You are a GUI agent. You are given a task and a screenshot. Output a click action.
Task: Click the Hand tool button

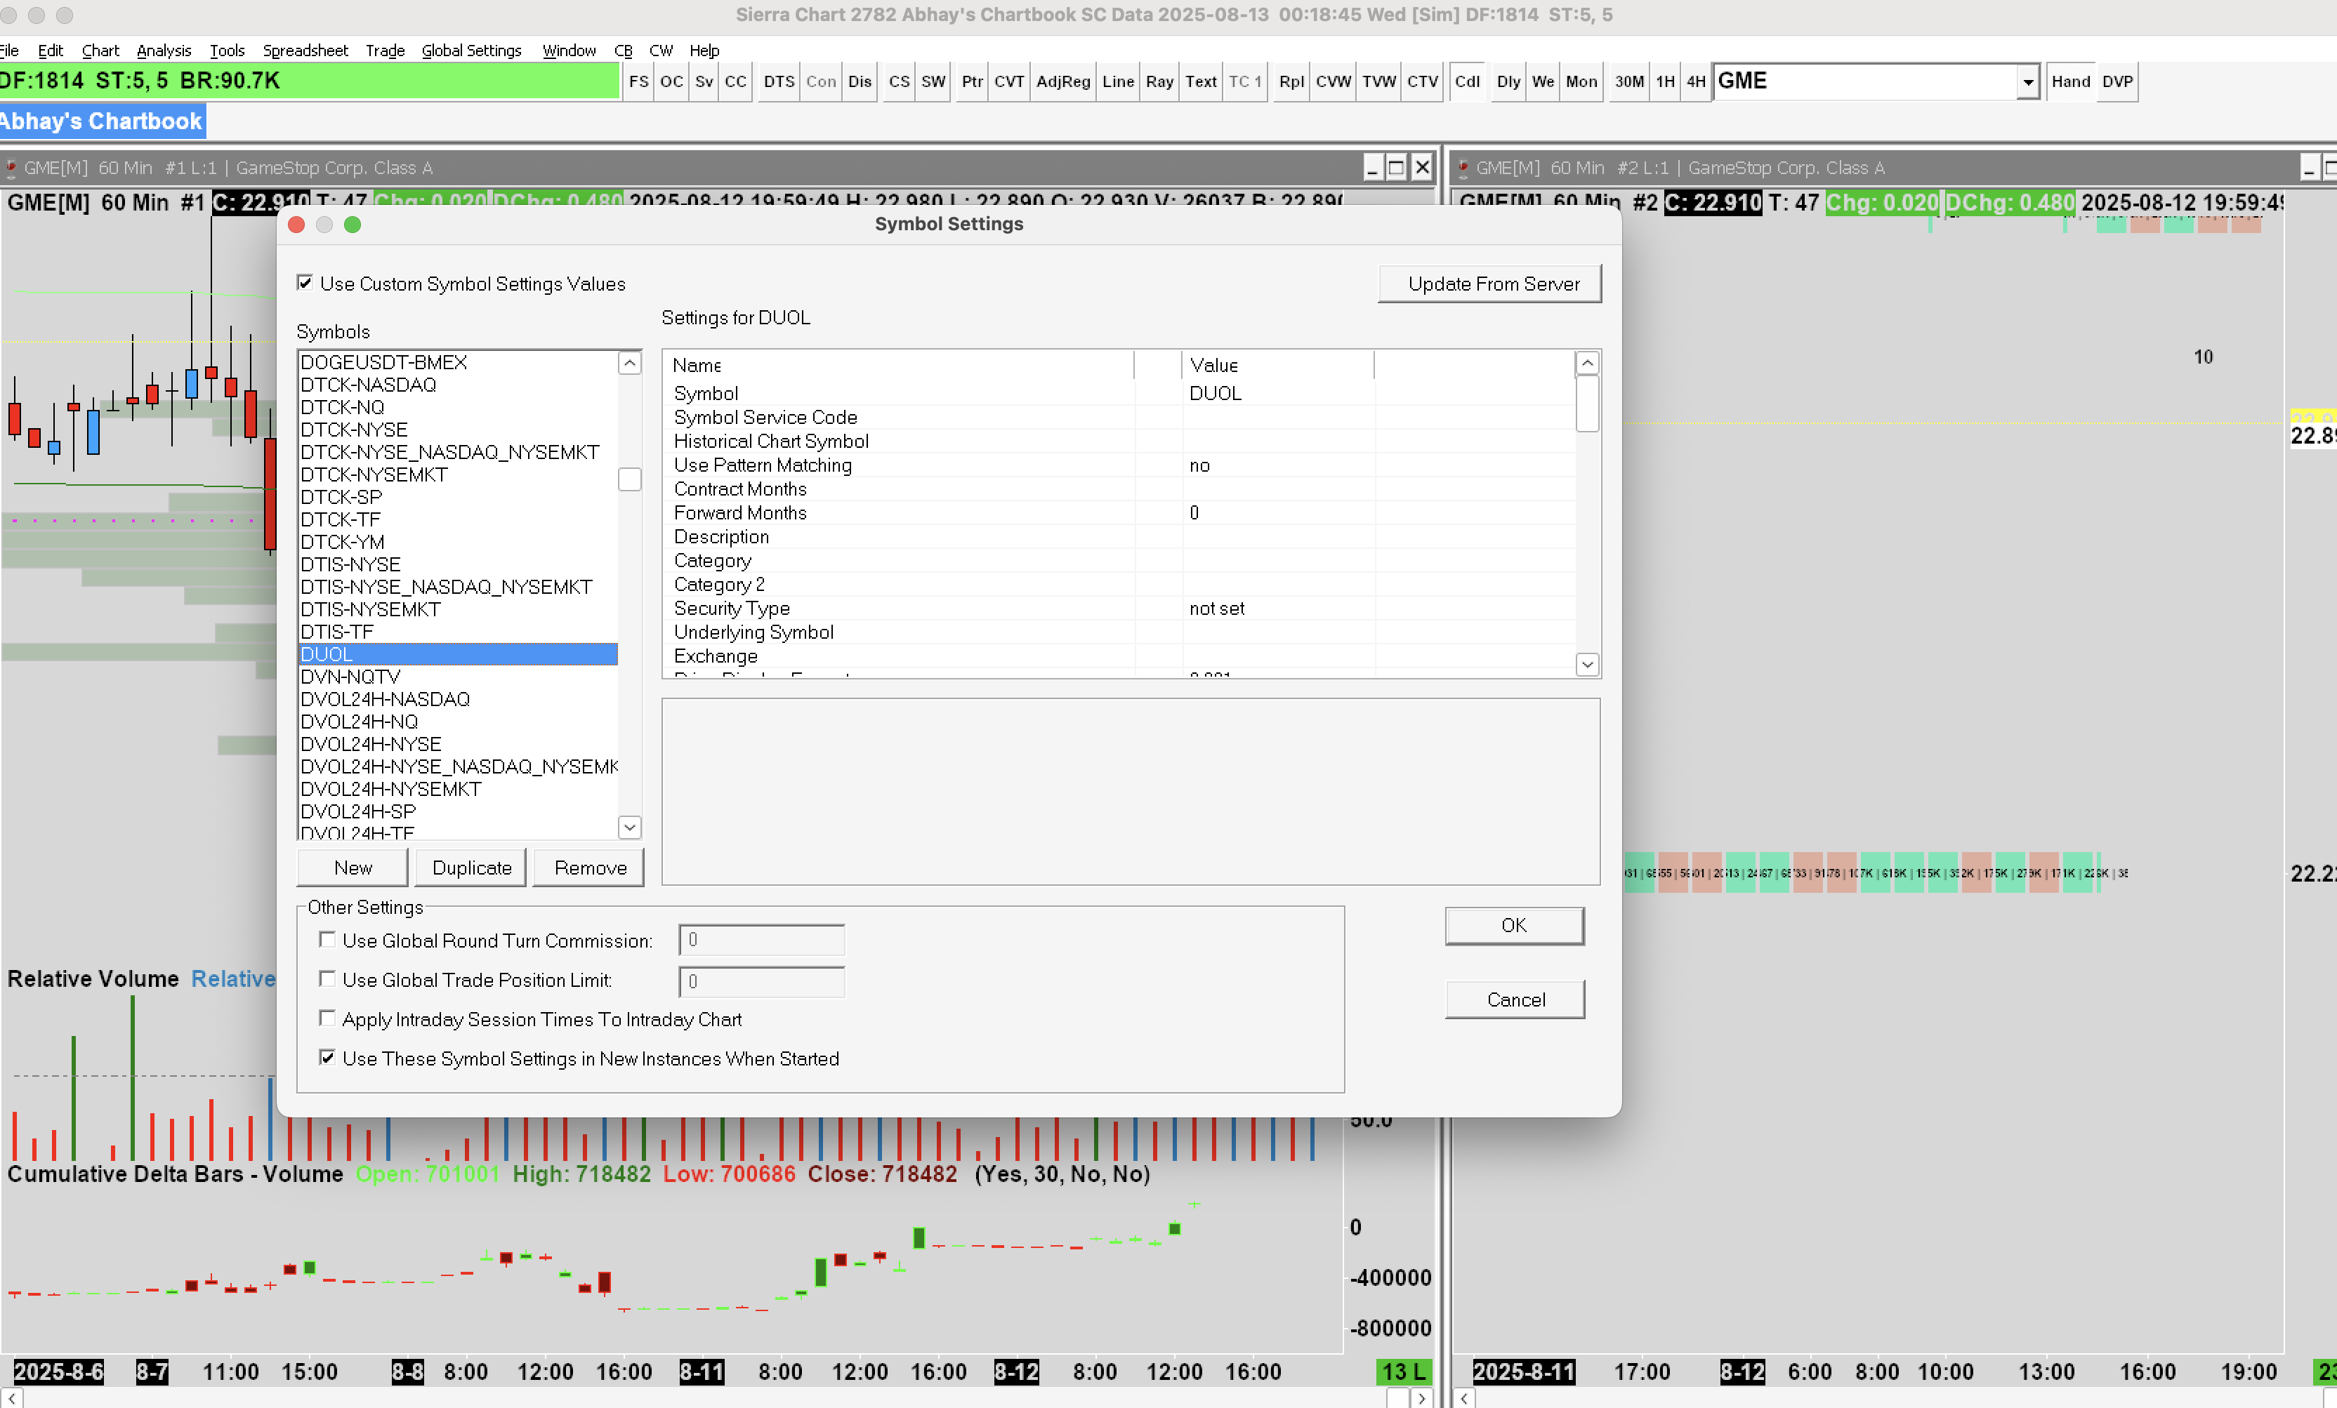(x=2069, y=81)
